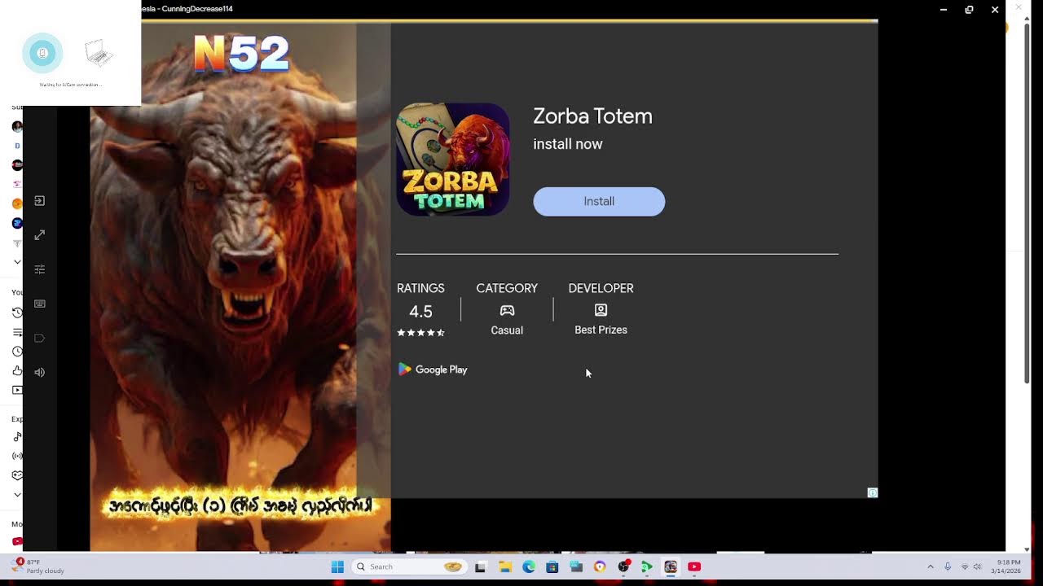
Task: Open the ad info icon at ad corner
Action: coord(872,492)
